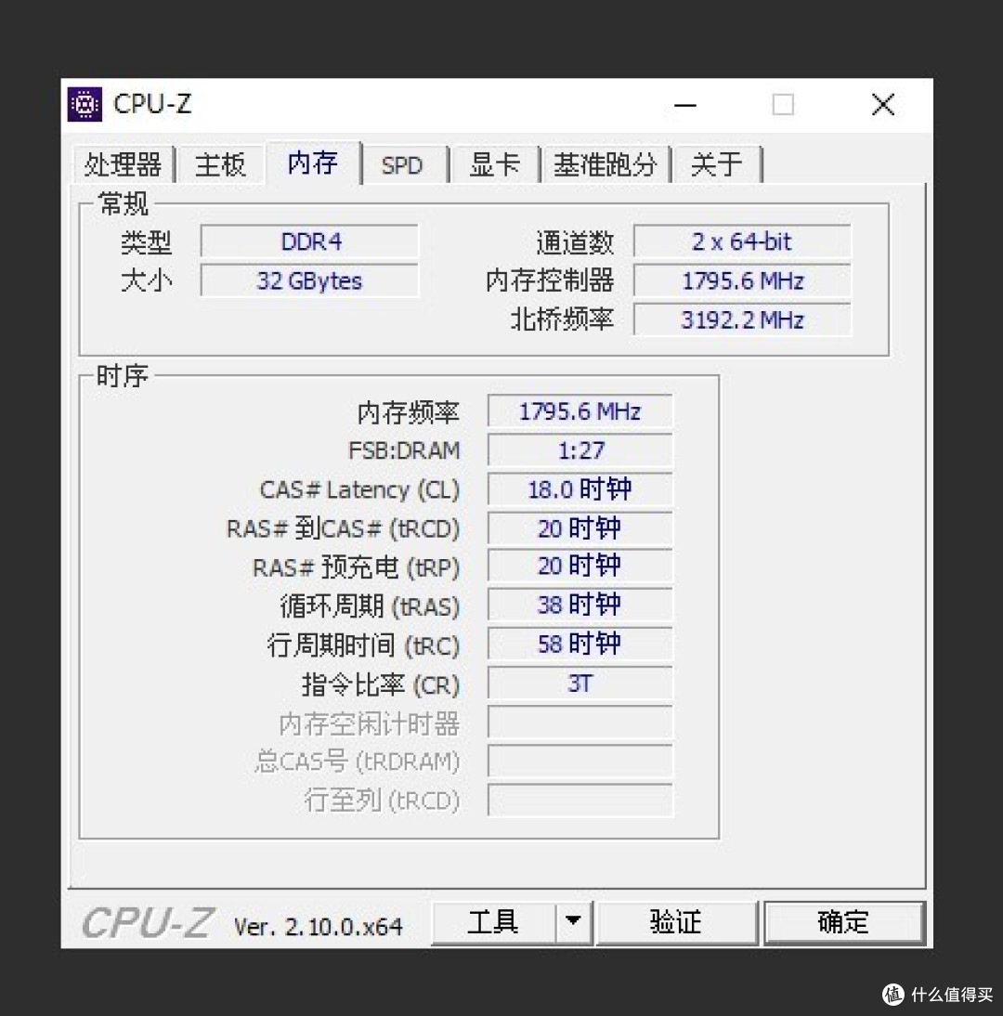Select the 内存控制器 1795.6 MHz value
The width and height of the screenshot is (1003, 1016).
(742, 280)
